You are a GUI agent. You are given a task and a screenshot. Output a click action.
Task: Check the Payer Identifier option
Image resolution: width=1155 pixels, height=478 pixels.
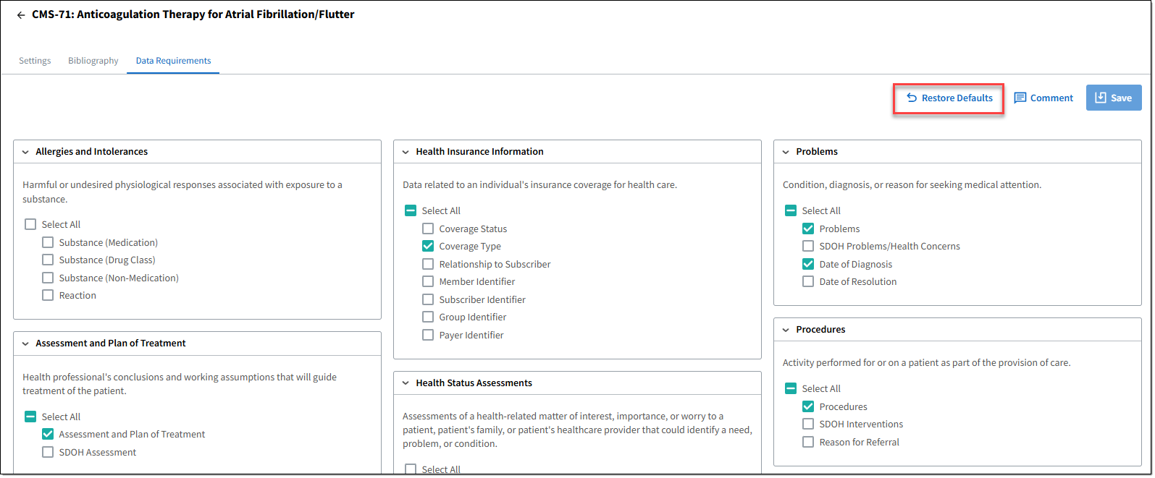coord(428,335)
